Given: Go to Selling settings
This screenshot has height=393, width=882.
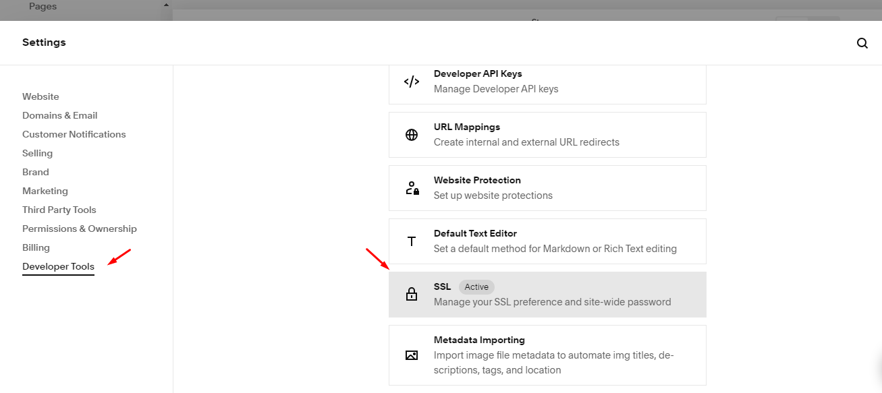Looking at the screenshot, I should click(x=37, y=153).
